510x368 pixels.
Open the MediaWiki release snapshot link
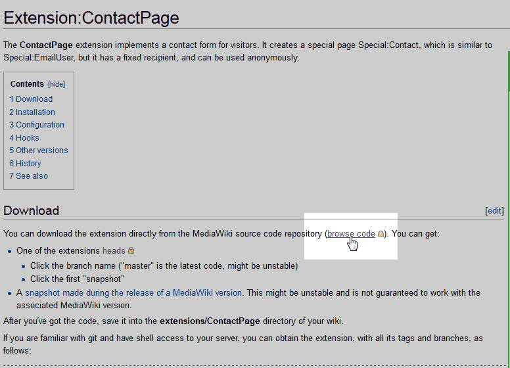[133, 293]
